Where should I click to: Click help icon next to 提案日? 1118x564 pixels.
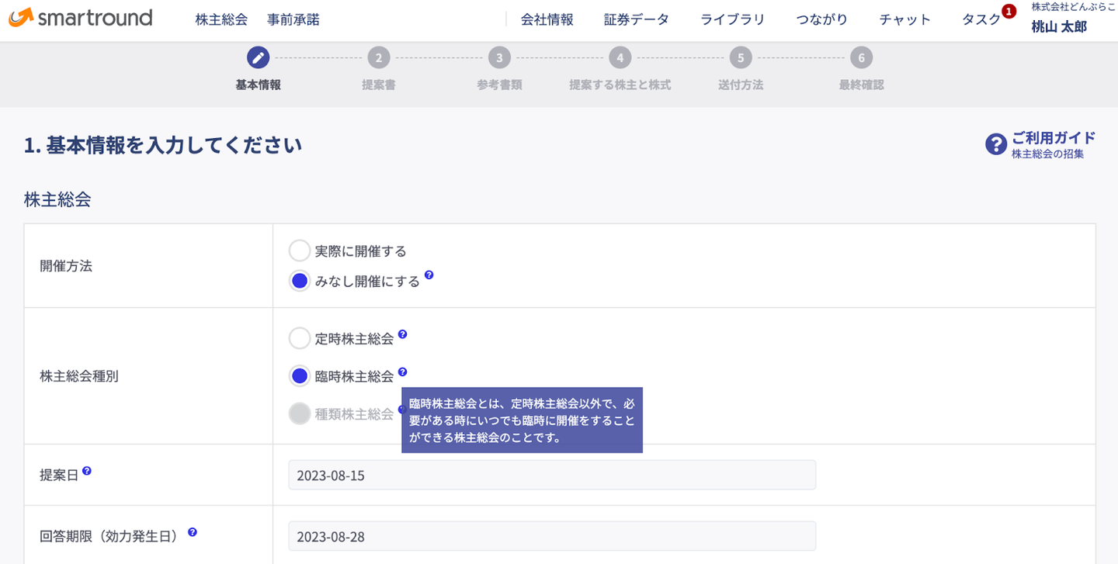point(87,471)
